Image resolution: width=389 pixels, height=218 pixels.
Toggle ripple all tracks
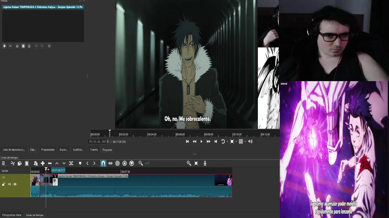[x=125, y=163]
